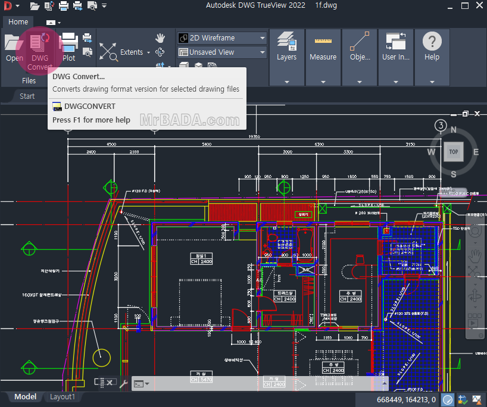Click W direction on ViewCube compass

pos(431,152)
